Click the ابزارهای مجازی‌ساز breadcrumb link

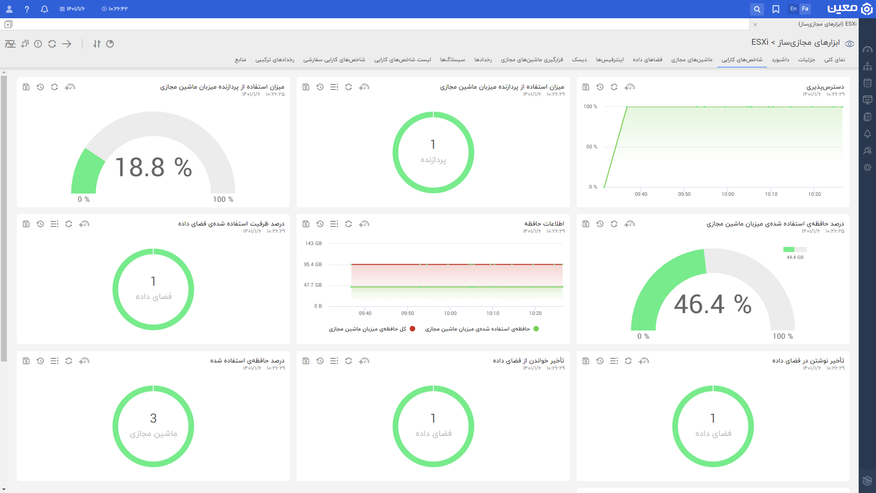(x=809, y=42)
